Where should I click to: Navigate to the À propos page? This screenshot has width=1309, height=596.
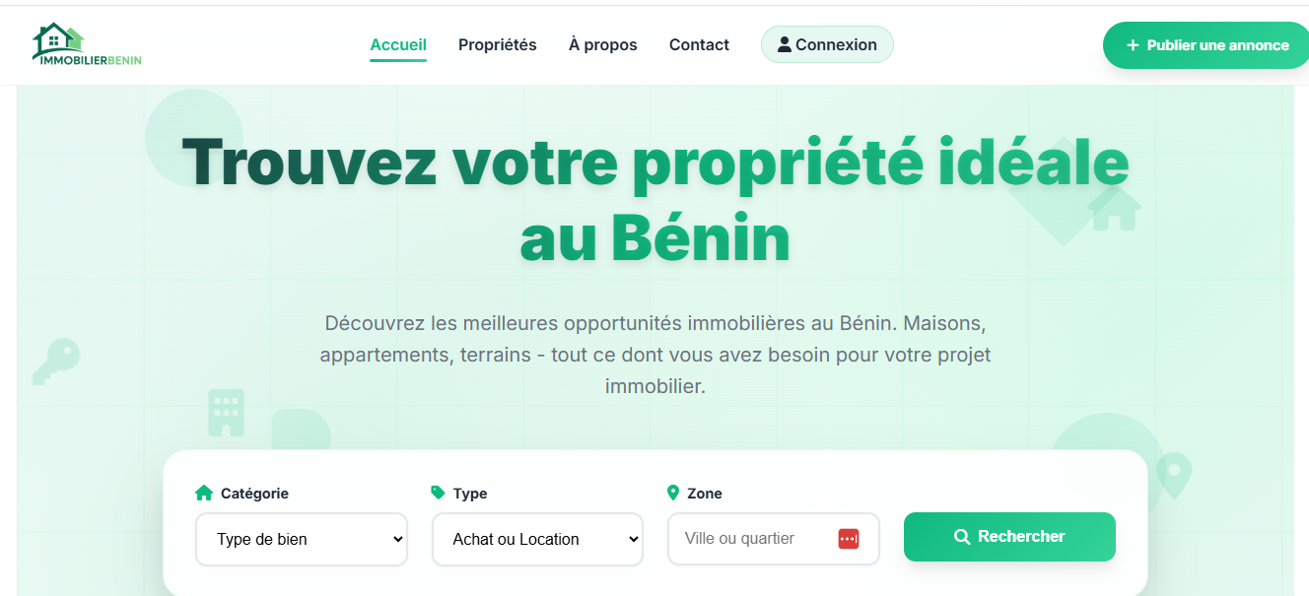click(x=603, y=44)
